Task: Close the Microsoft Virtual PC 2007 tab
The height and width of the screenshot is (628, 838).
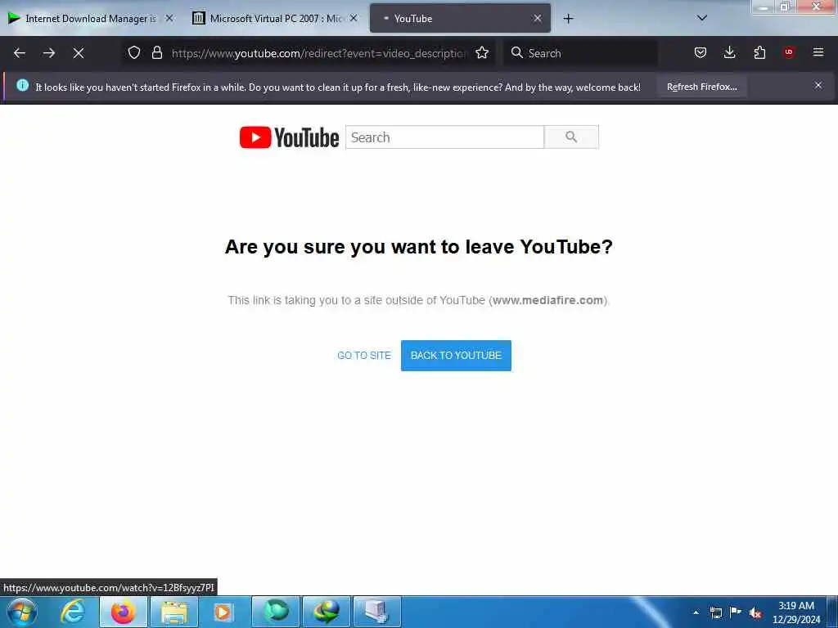Action: [x=354, y=18]
